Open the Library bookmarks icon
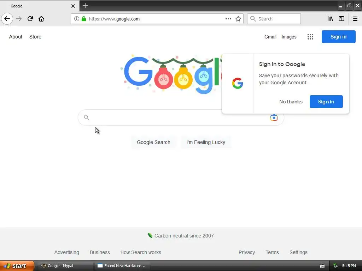 pyautogui.click(x=330, y=19)
